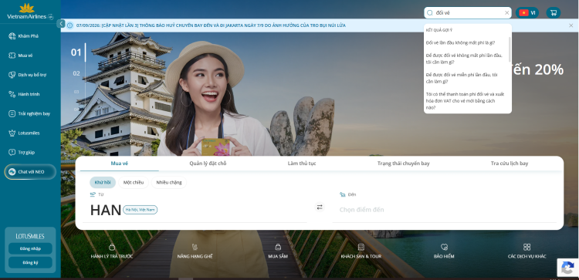The width and height of the screenshot is (579, 280).
Task: Select the Khứ hồi trip type
Action: click(103, 182)
